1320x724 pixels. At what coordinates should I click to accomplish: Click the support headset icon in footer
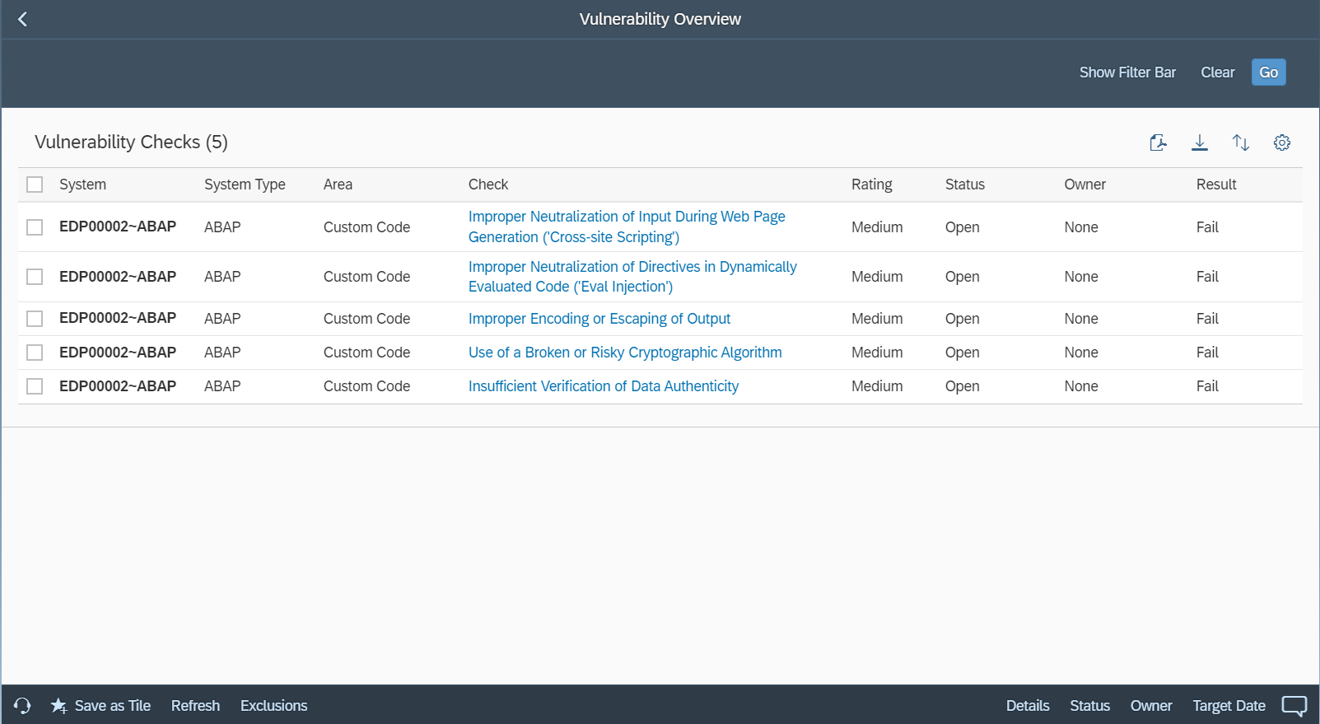pos(22,706)
